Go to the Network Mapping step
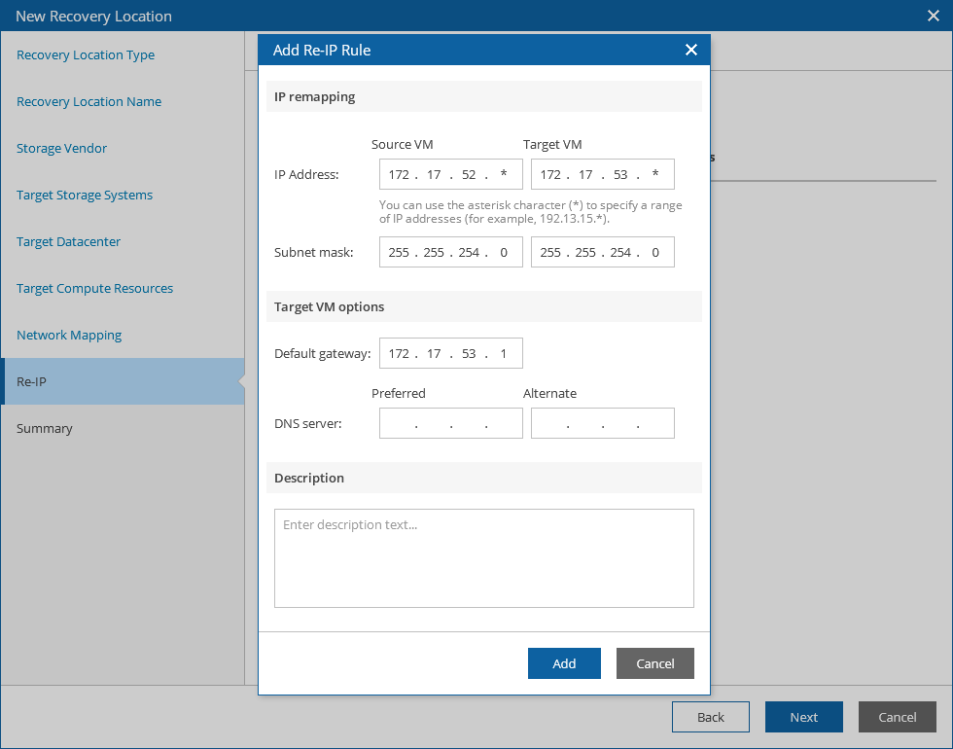Image resolution: width=953 pixels, height=749 pixels. pos(69,335)
